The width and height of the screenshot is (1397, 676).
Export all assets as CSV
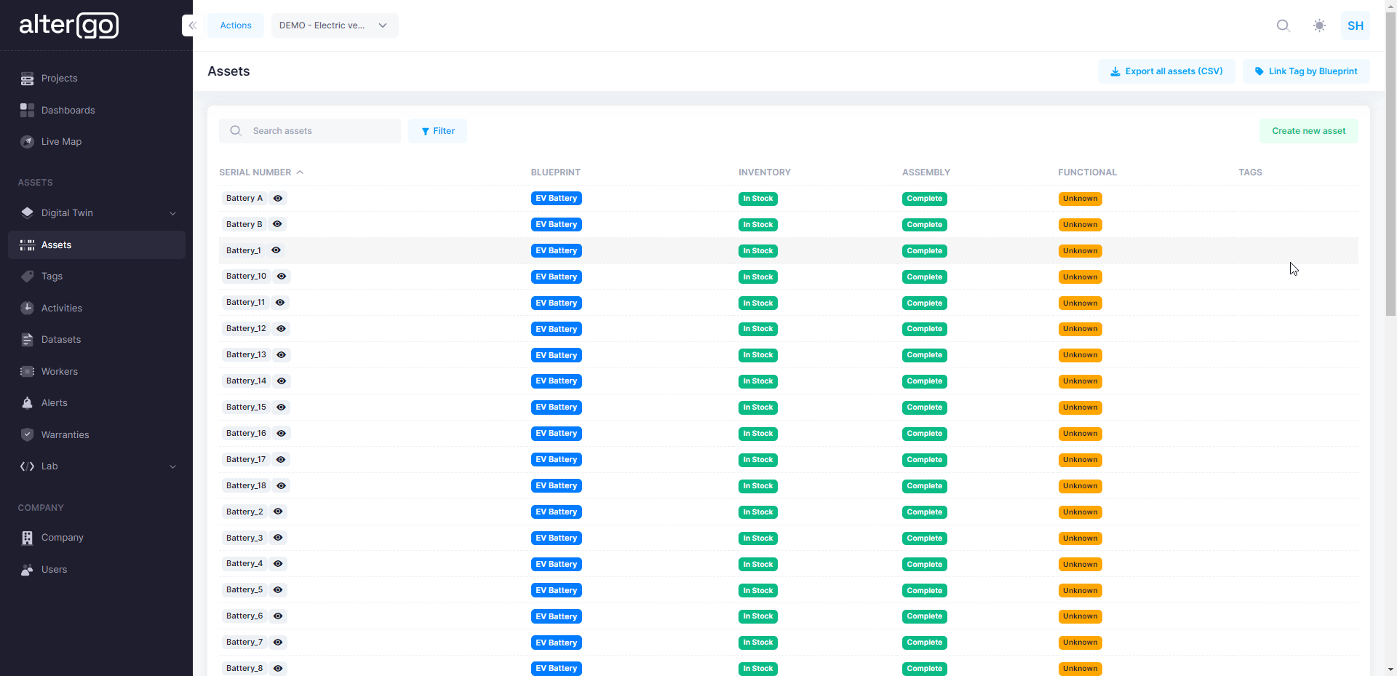(x=1166, y=71)
